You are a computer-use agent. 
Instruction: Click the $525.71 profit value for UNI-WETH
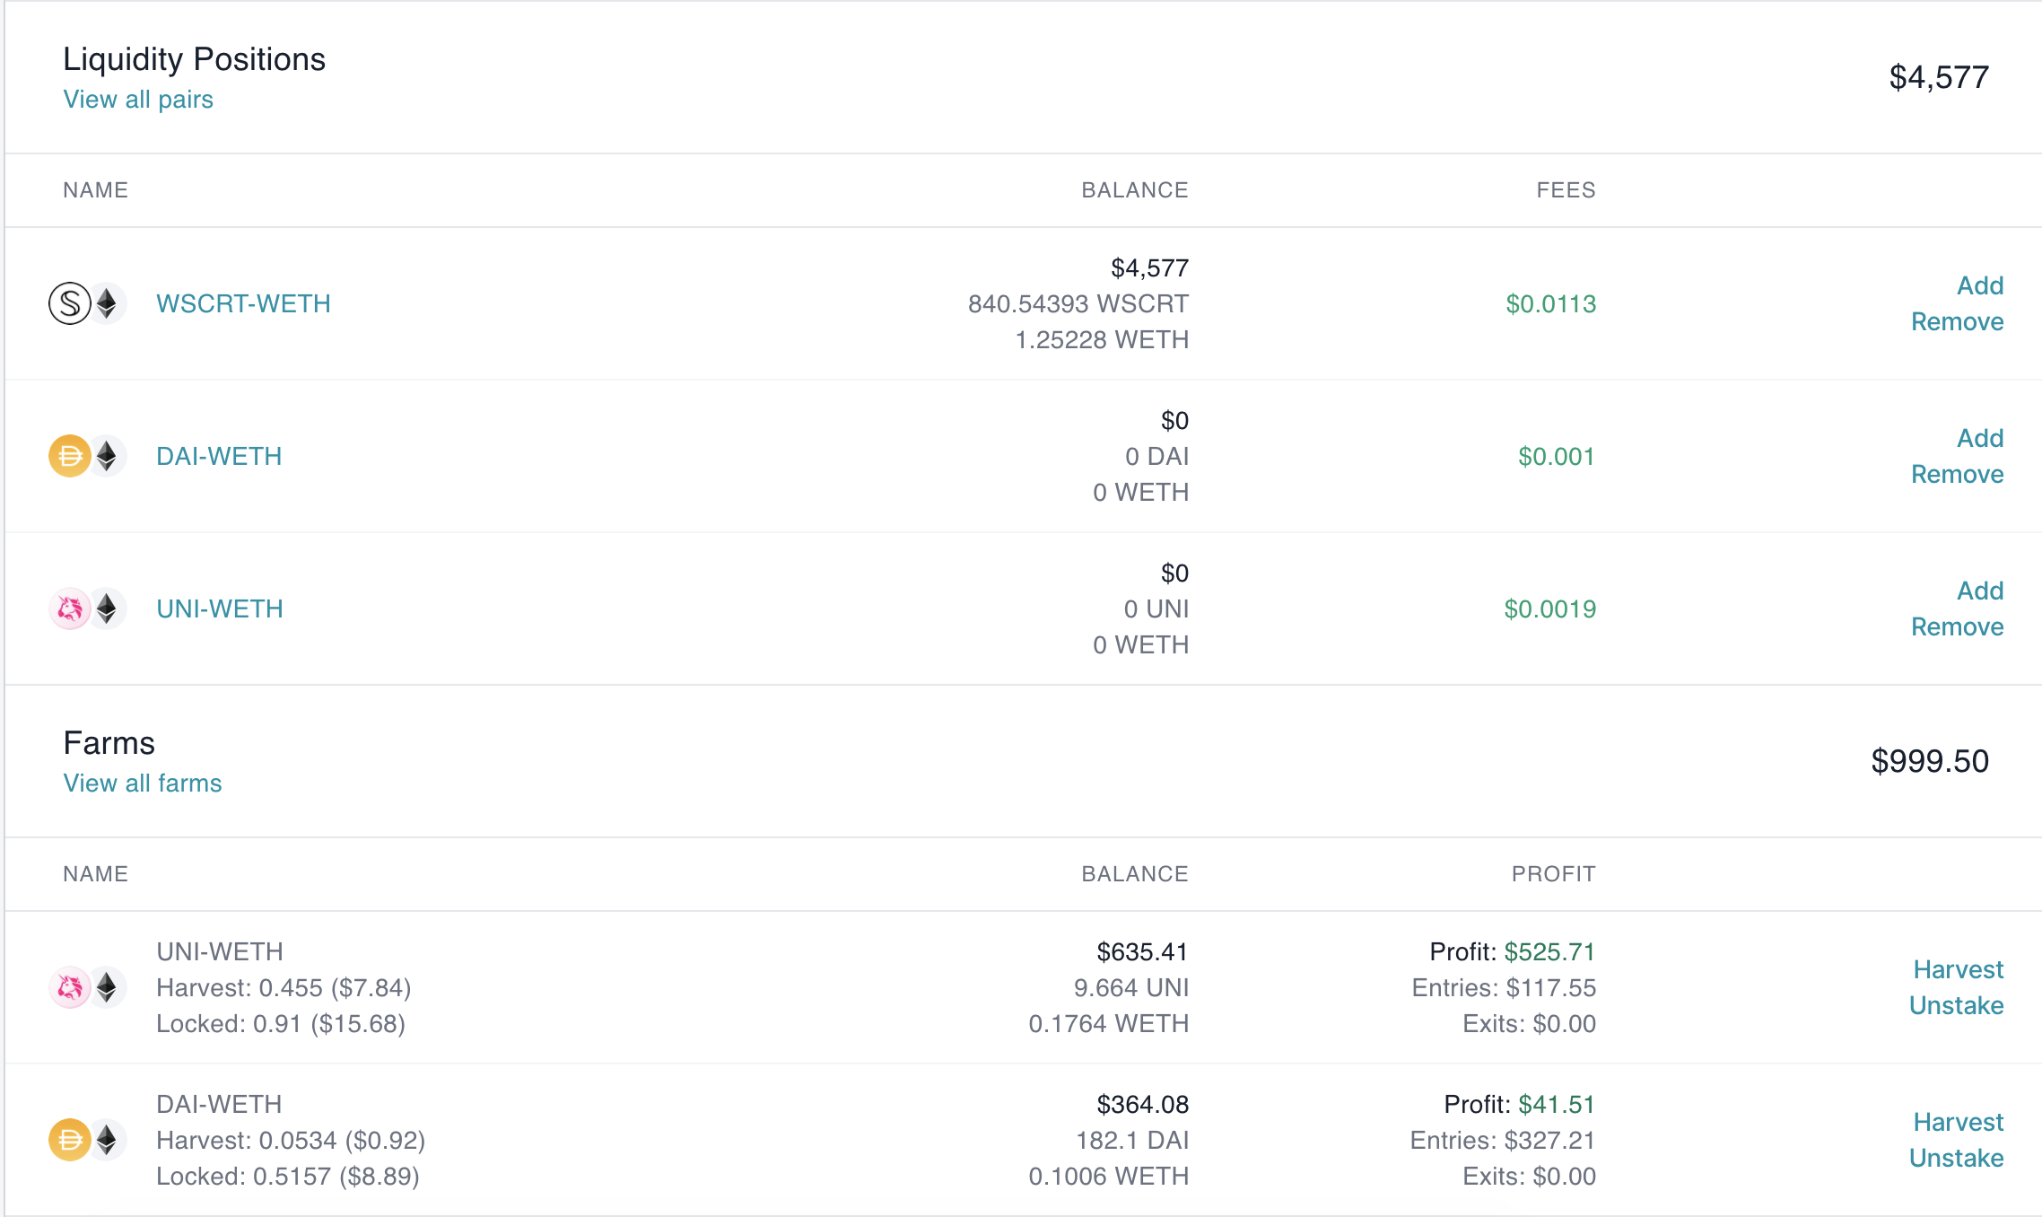coord(1549,951)
